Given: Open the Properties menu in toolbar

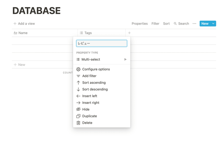Looking at the screenshot, I should click(x=140, y=24).
